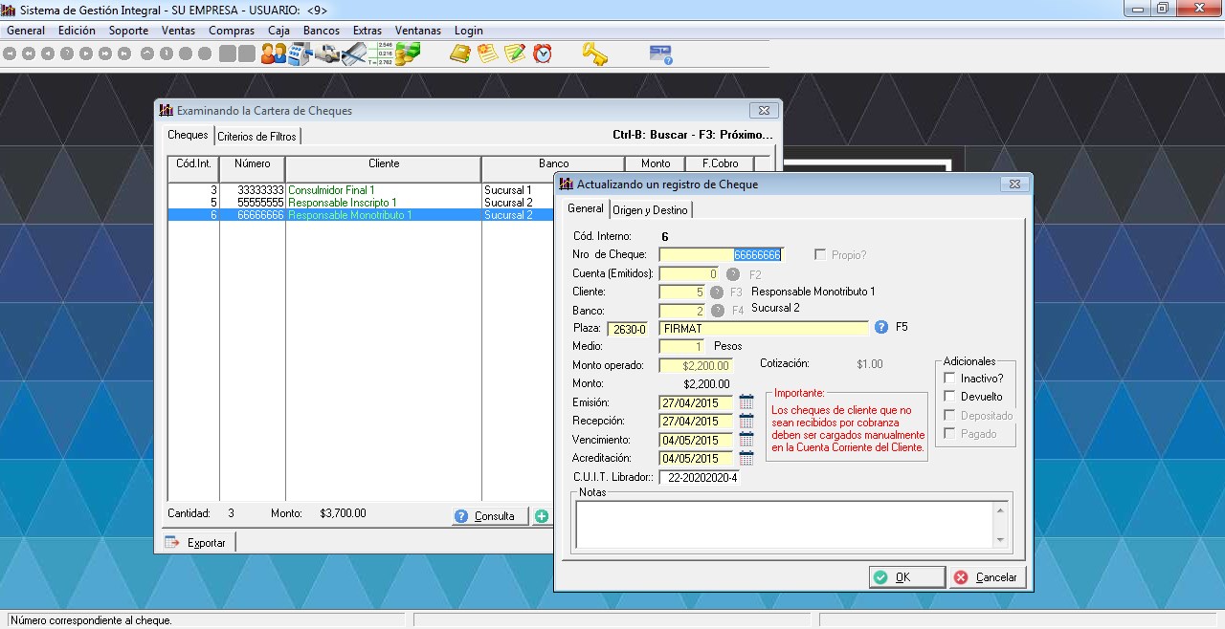Click the blue help icon beside Plaza
1225x629 pixels.
[882, 328]
